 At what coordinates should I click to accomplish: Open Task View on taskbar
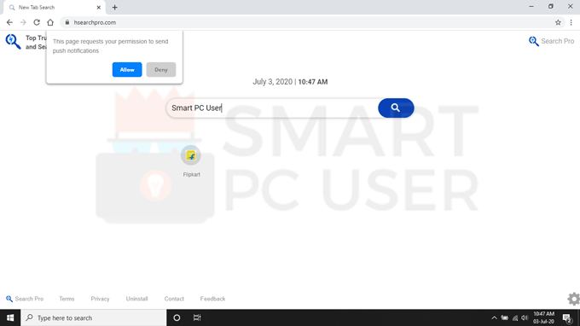(x=197, y=317)
